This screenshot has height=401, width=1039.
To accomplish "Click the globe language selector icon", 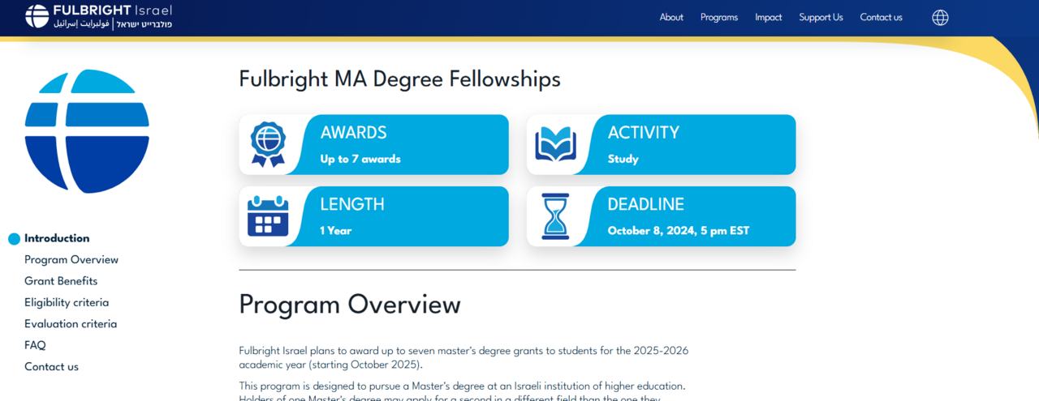I will pos(940,18).
